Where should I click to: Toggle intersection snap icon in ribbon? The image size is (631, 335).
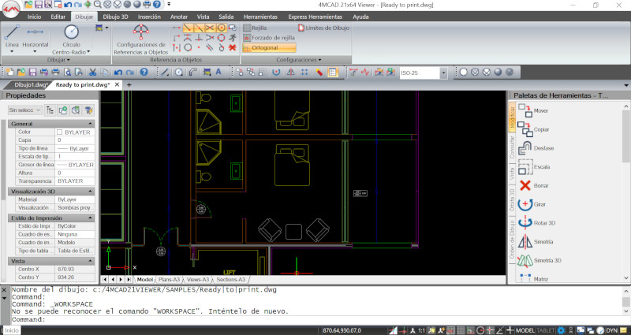point(210,28)
